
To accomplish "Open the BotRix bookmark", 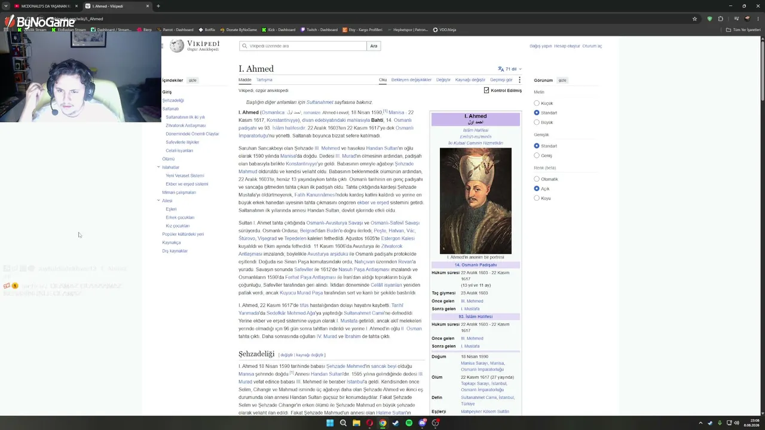I will tap(207, 30).
